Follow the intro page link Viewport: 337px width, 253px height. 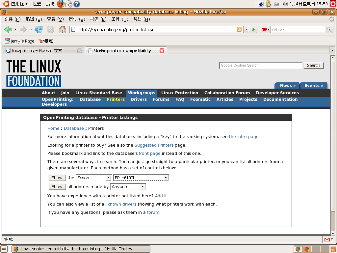[x=244, y=137]
